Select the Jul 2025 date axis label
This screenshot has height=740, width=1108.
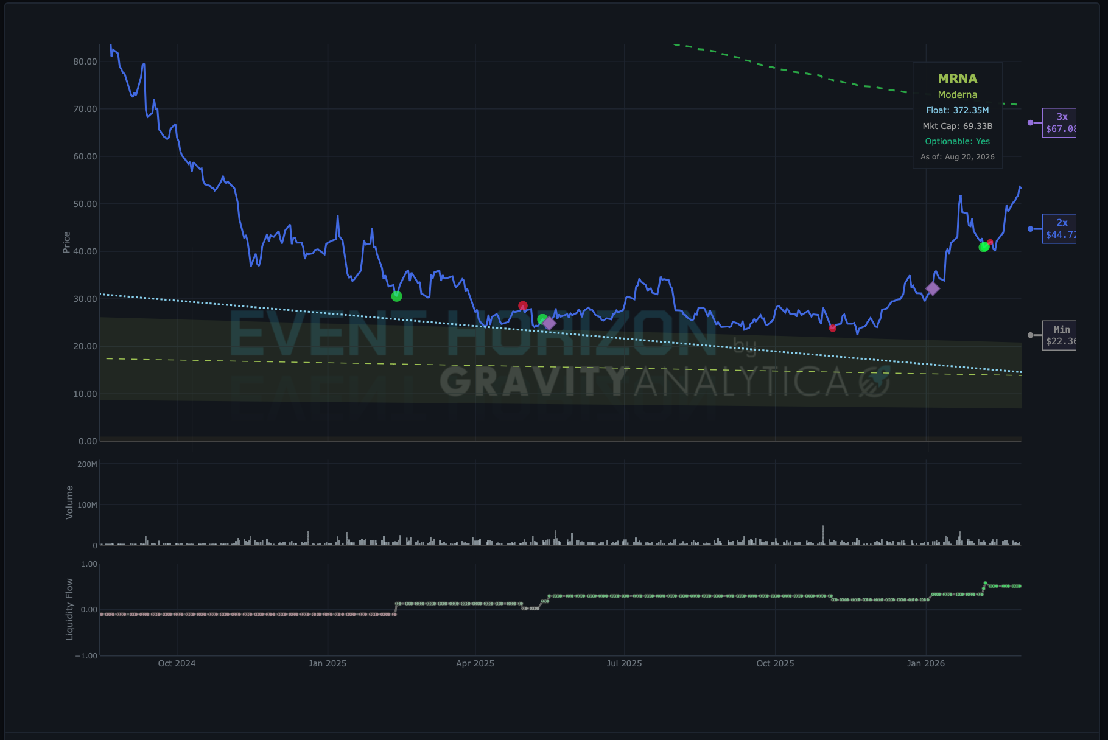(x=624, y=663)
